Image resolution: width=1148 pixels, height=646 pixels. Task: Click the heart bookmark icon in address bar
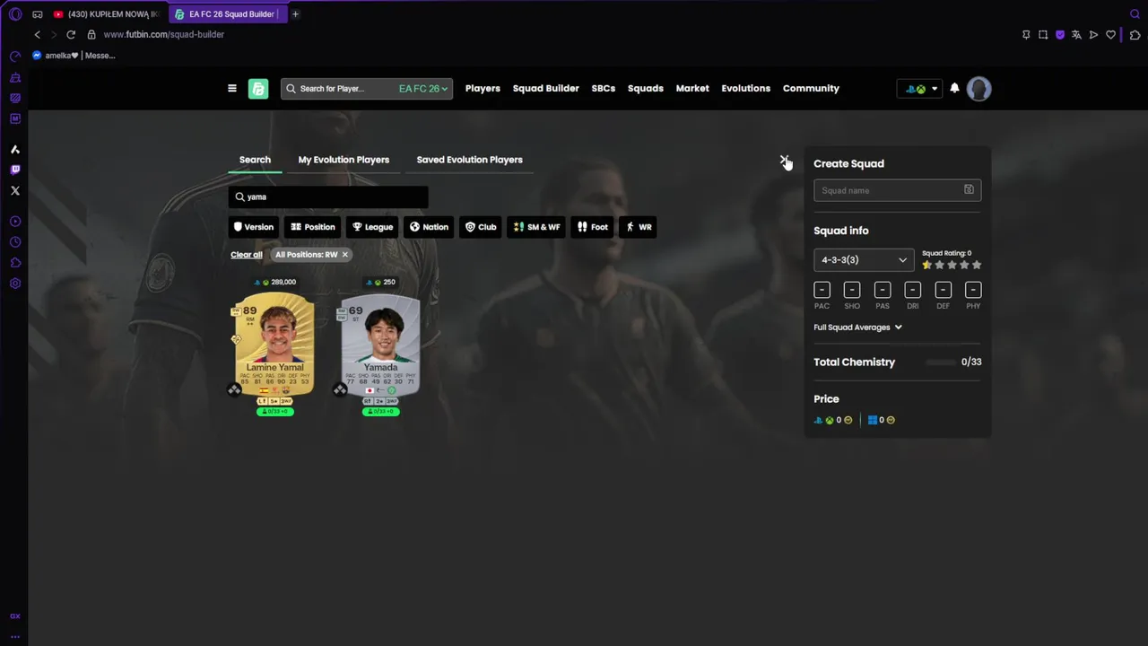pyautogui.click(x=1110, y=34)
